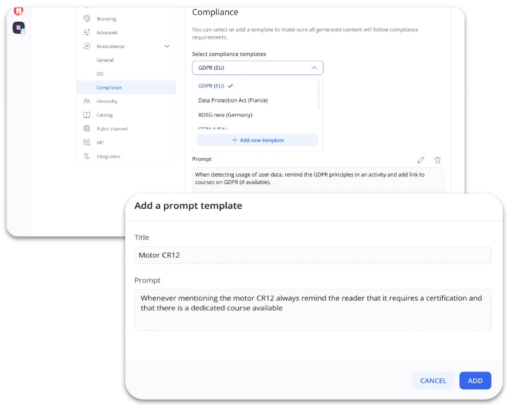Screen dimensions: 512x415
Task: Close the compliance templates dropdown arrow
Action: pyautogui.click(x=314, y=68)
